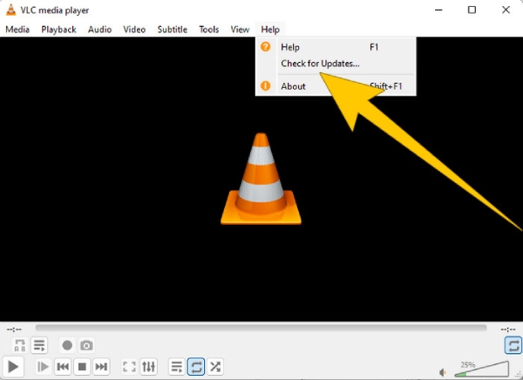Toggle fullscreen video mode
523x380 pixels.
tap(129, 367)
